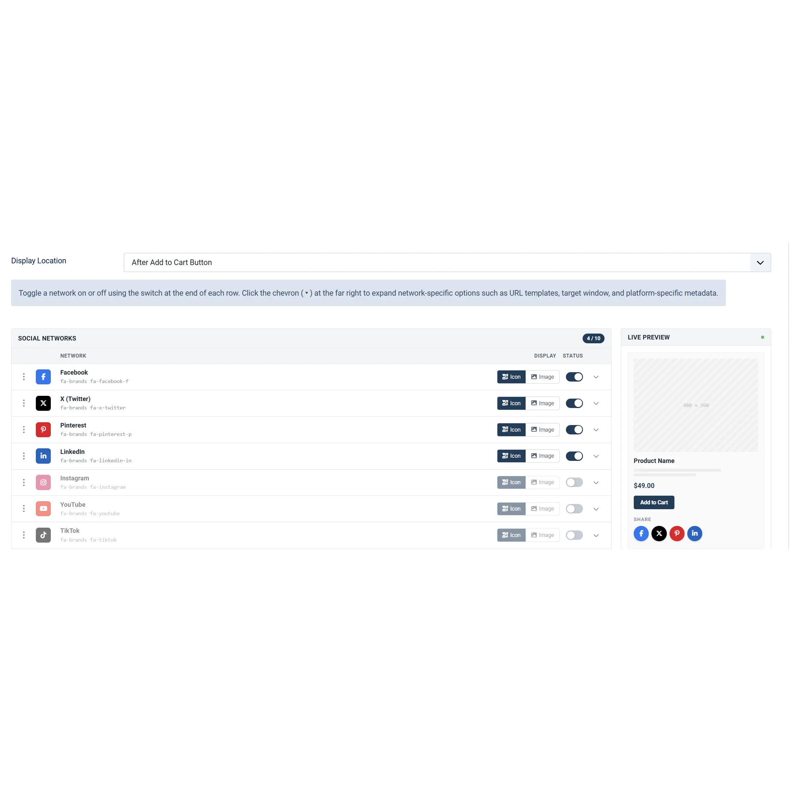Click the Instagram network icon in the list

pos(43,482)
